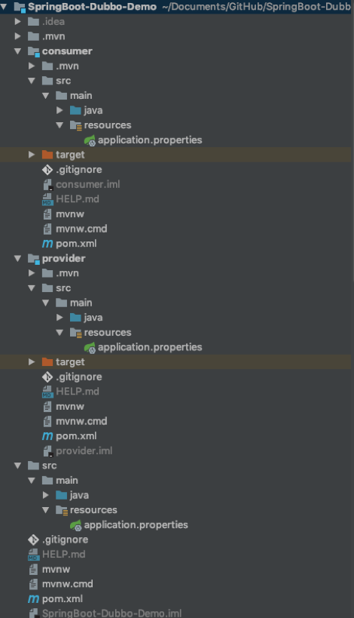Click the MD icon of provider HELP.md

pyautogui.click(x=47, y=392)
